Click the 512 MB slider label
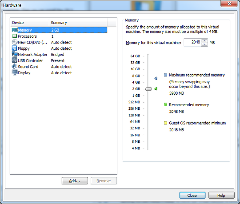Viewport: 240px width, 204px height. tap(134, 102)
